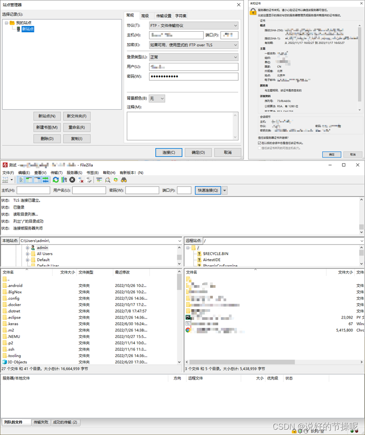Toggle directory comparison magnifier icon
The height and width of the screenshot is (435, 365).
pyautogui.click(x=108, y=180)
